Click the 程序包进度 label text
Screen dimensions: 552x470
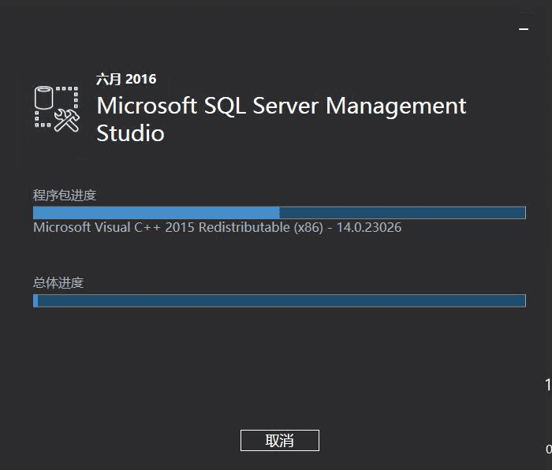(65, 195)
